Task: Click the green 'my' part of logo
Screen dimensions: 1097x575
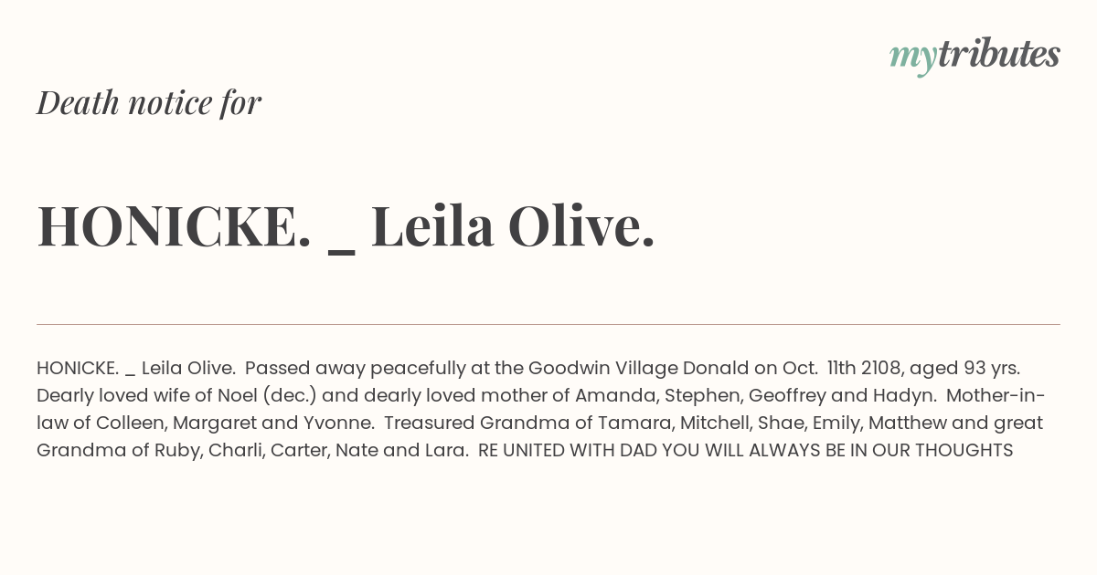Action: click(x=912, y=59)
